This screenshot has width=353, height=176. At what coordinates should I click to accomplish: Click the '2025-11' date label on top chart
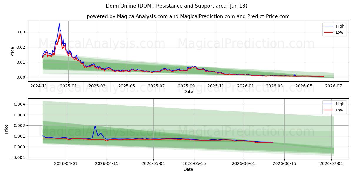216,86
